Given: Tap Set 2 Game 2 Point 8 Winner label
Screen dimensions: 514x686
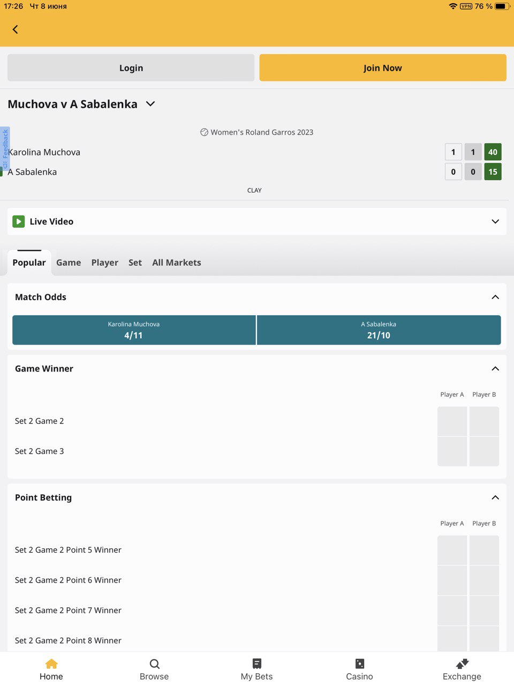Looking at the screenshot, I should 68,640.
